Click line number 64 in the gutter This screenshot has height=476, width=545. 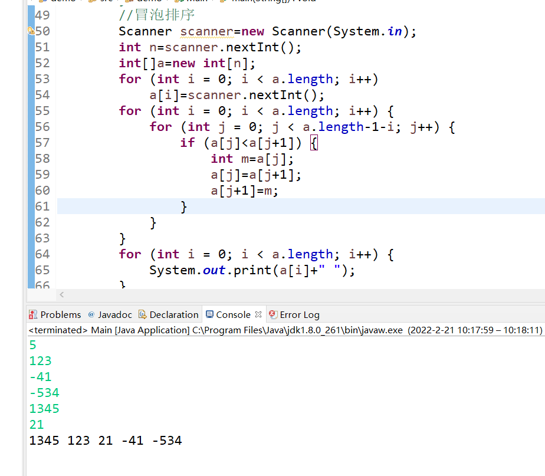(x=42, y=254)
